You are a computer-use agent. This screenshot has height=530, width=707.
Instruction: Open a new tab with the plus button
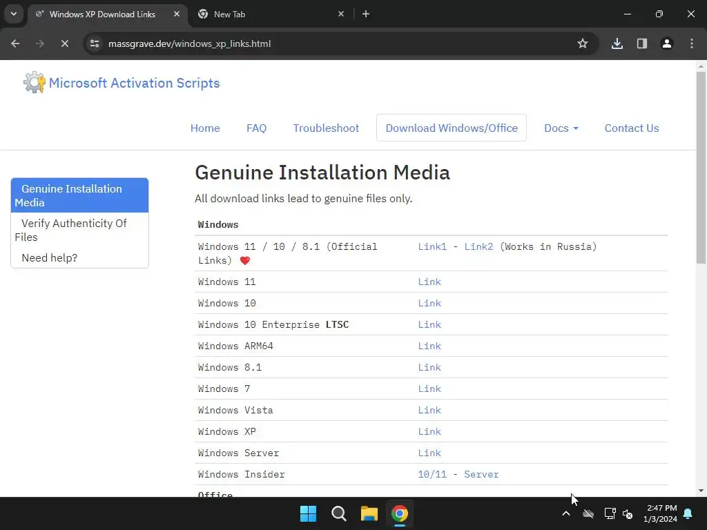(366, 14)
